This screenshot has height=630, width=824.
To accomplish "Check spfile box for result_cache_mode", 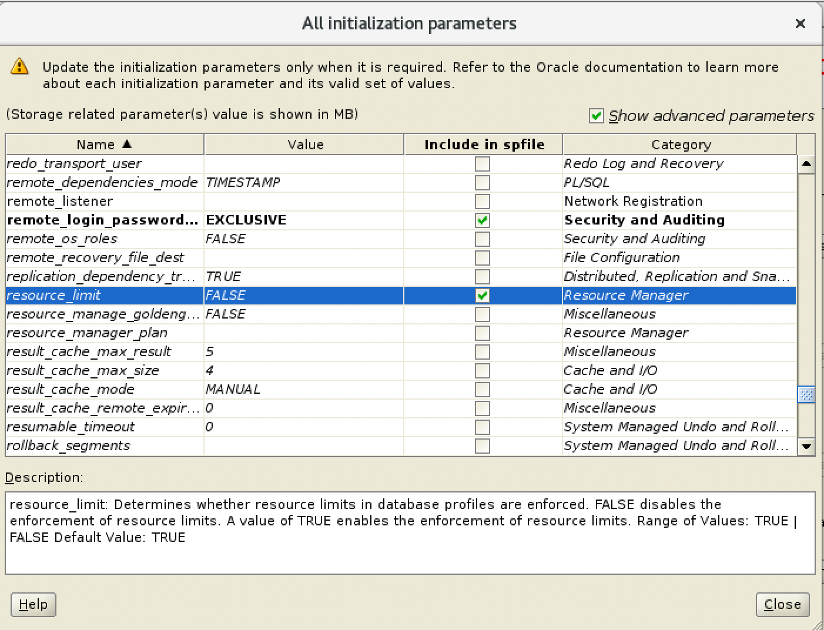I will coord(483,390).
